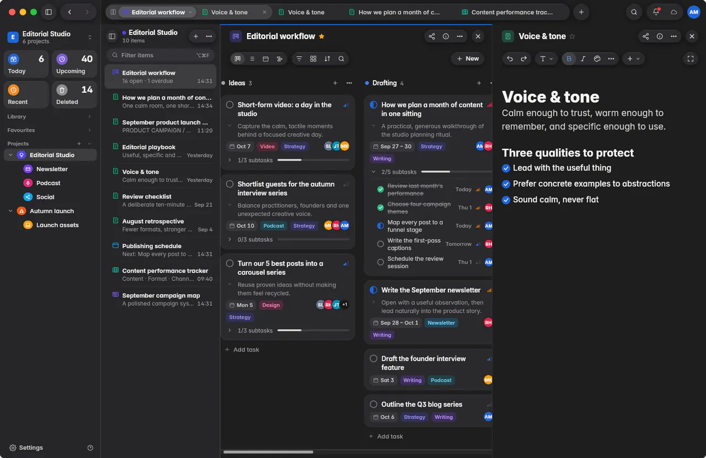Open the text style dropdown
706x458 pixels.
(546, 58)
